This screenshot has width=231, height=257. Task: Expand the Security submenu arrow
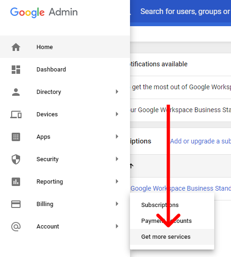point(117,159)
